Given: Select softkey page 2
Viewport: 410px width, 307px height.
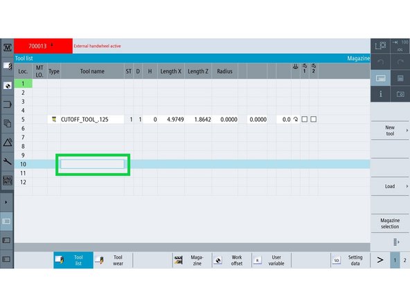Looking at the screenshot, I should [404, 260].
